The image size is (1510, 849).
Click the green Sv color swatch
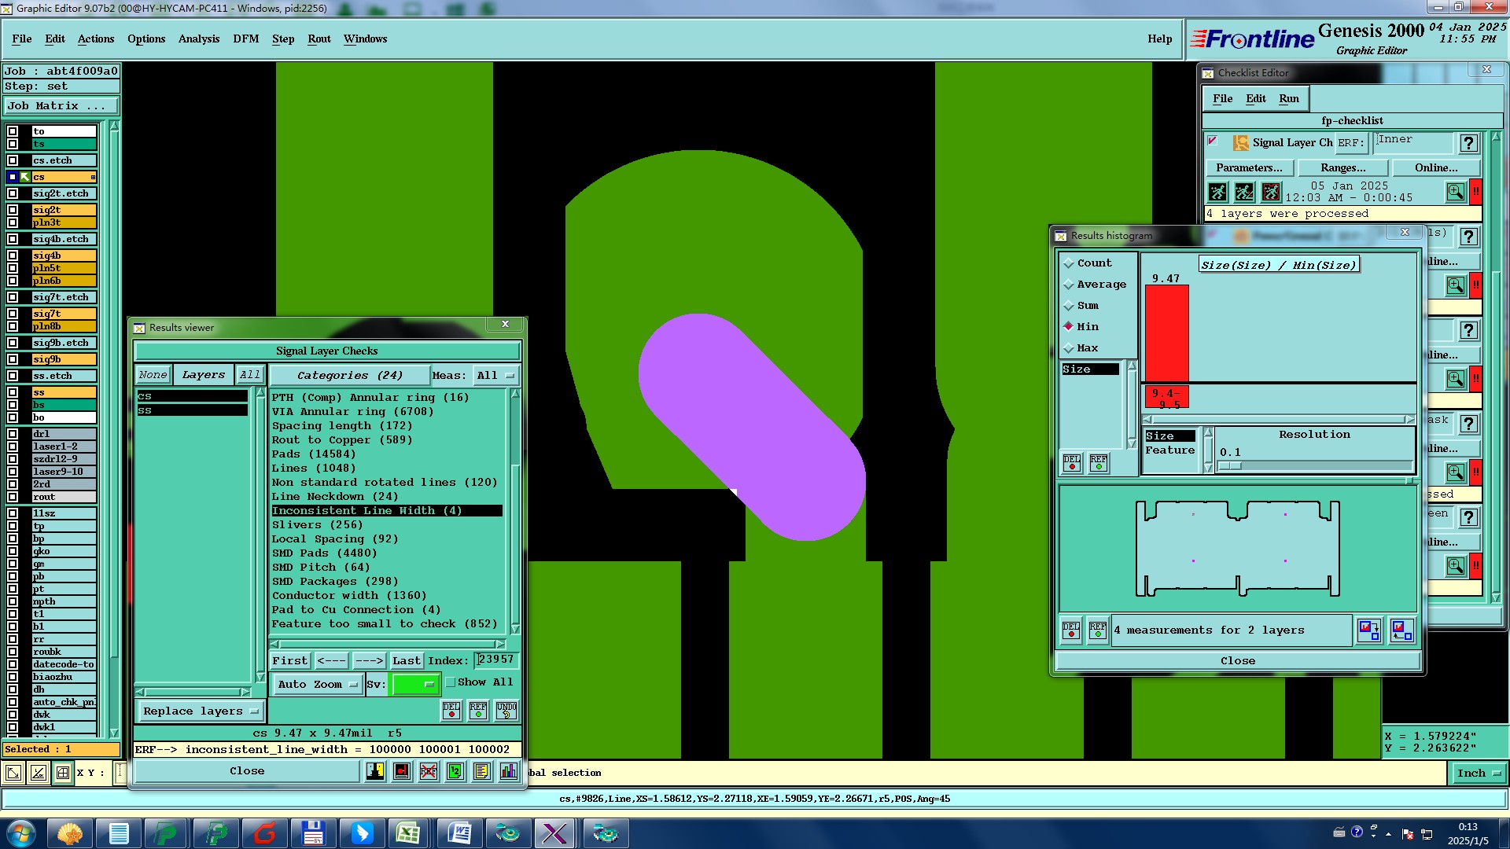(x=414, y=685)
